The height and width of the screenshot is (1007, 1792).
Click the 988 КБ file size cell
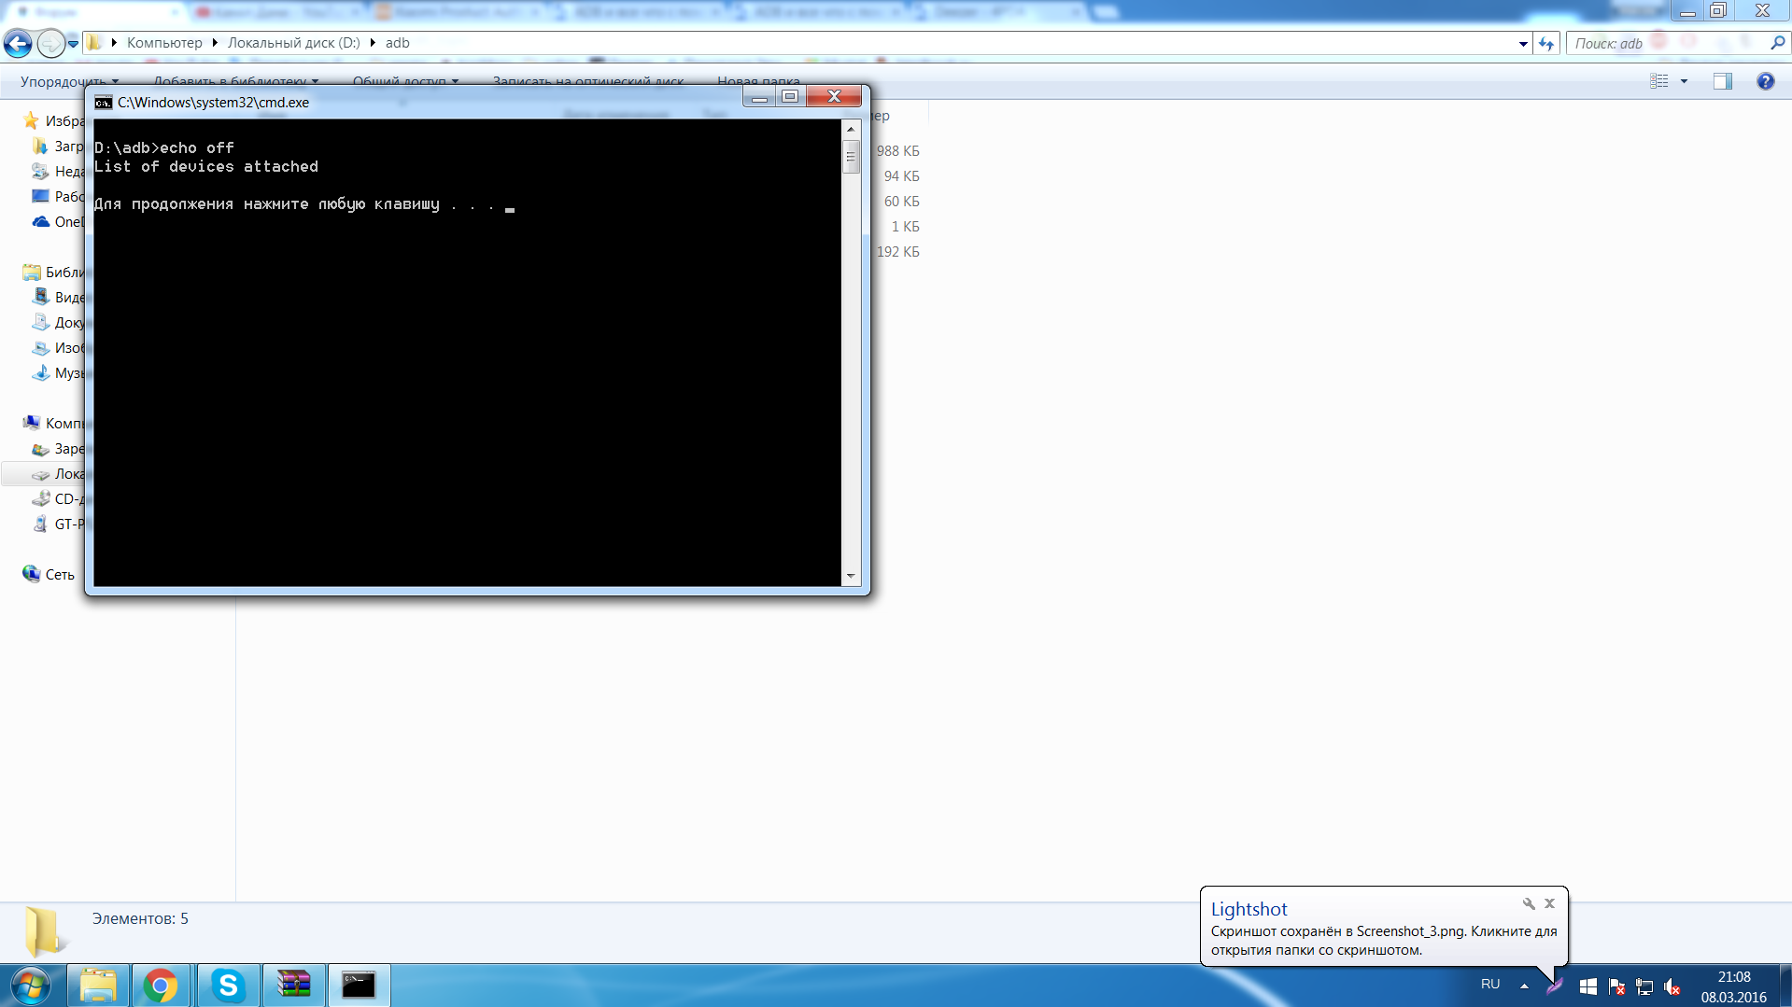(x=897, y=151)
